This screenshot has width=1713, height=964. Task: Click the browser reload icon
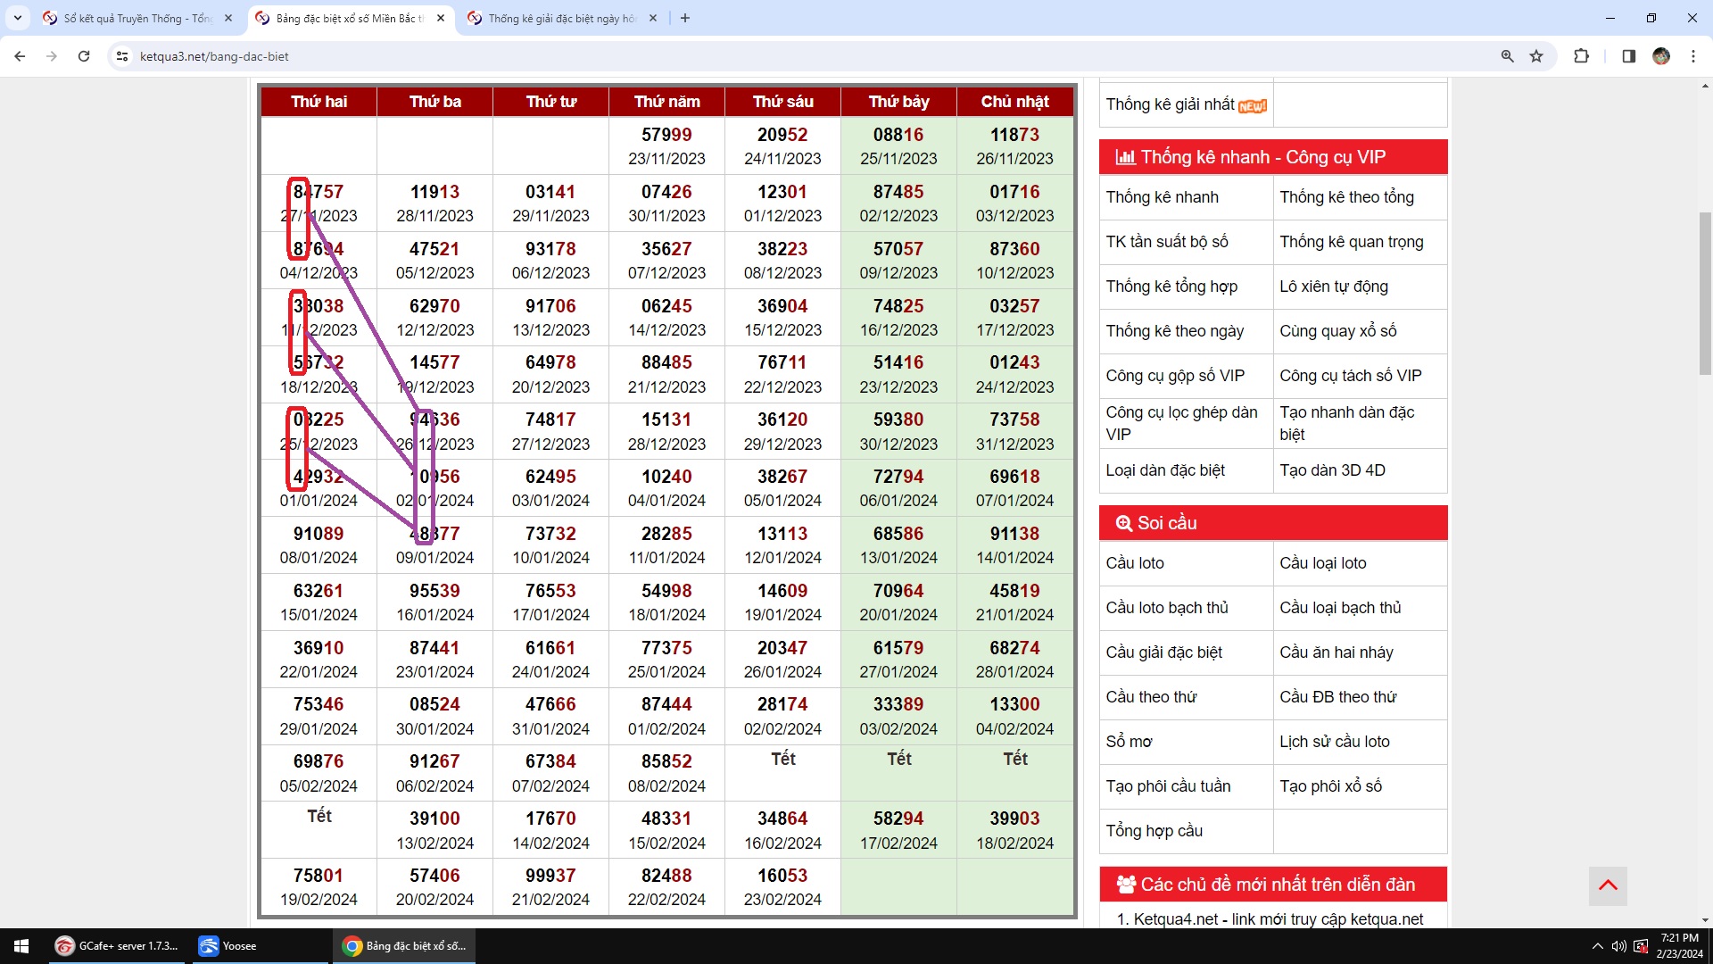pyautogui.click(x=84, y=56)
